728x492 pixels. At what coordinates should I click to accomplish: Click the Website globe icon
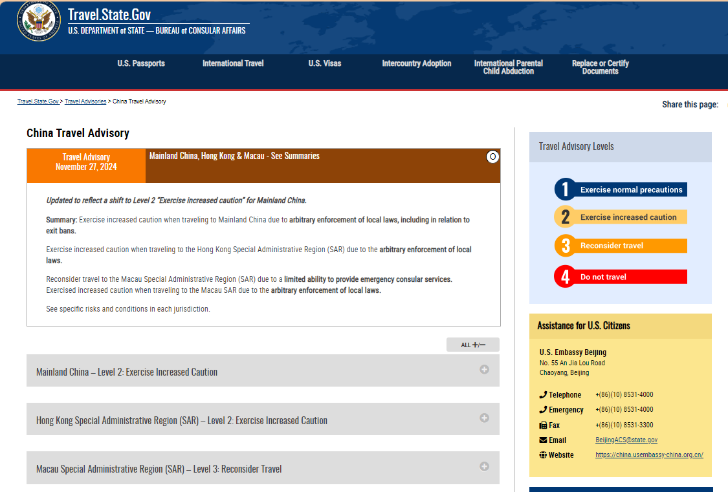tap(543, 455)
